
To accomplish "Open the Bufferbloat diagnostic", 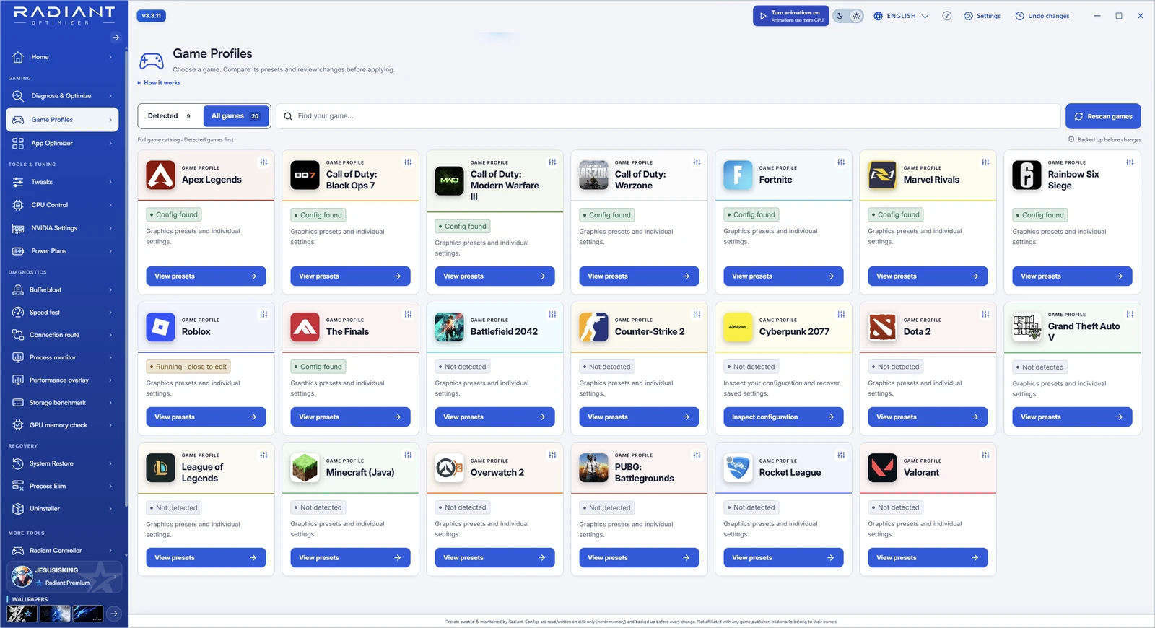I will (x=62, y=289).
